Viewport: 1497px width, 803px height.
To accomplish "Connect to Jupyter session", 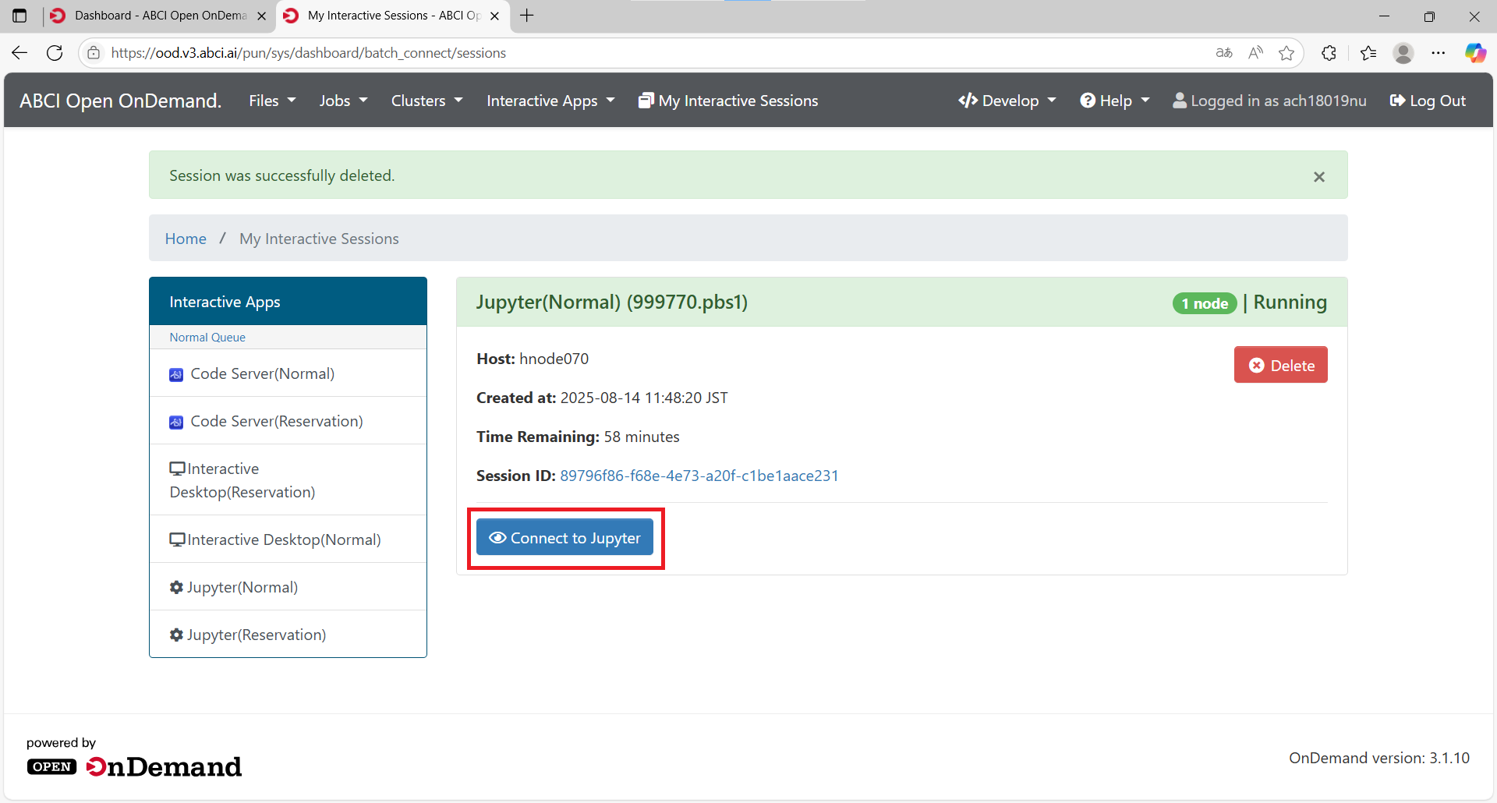I will 564,538.
